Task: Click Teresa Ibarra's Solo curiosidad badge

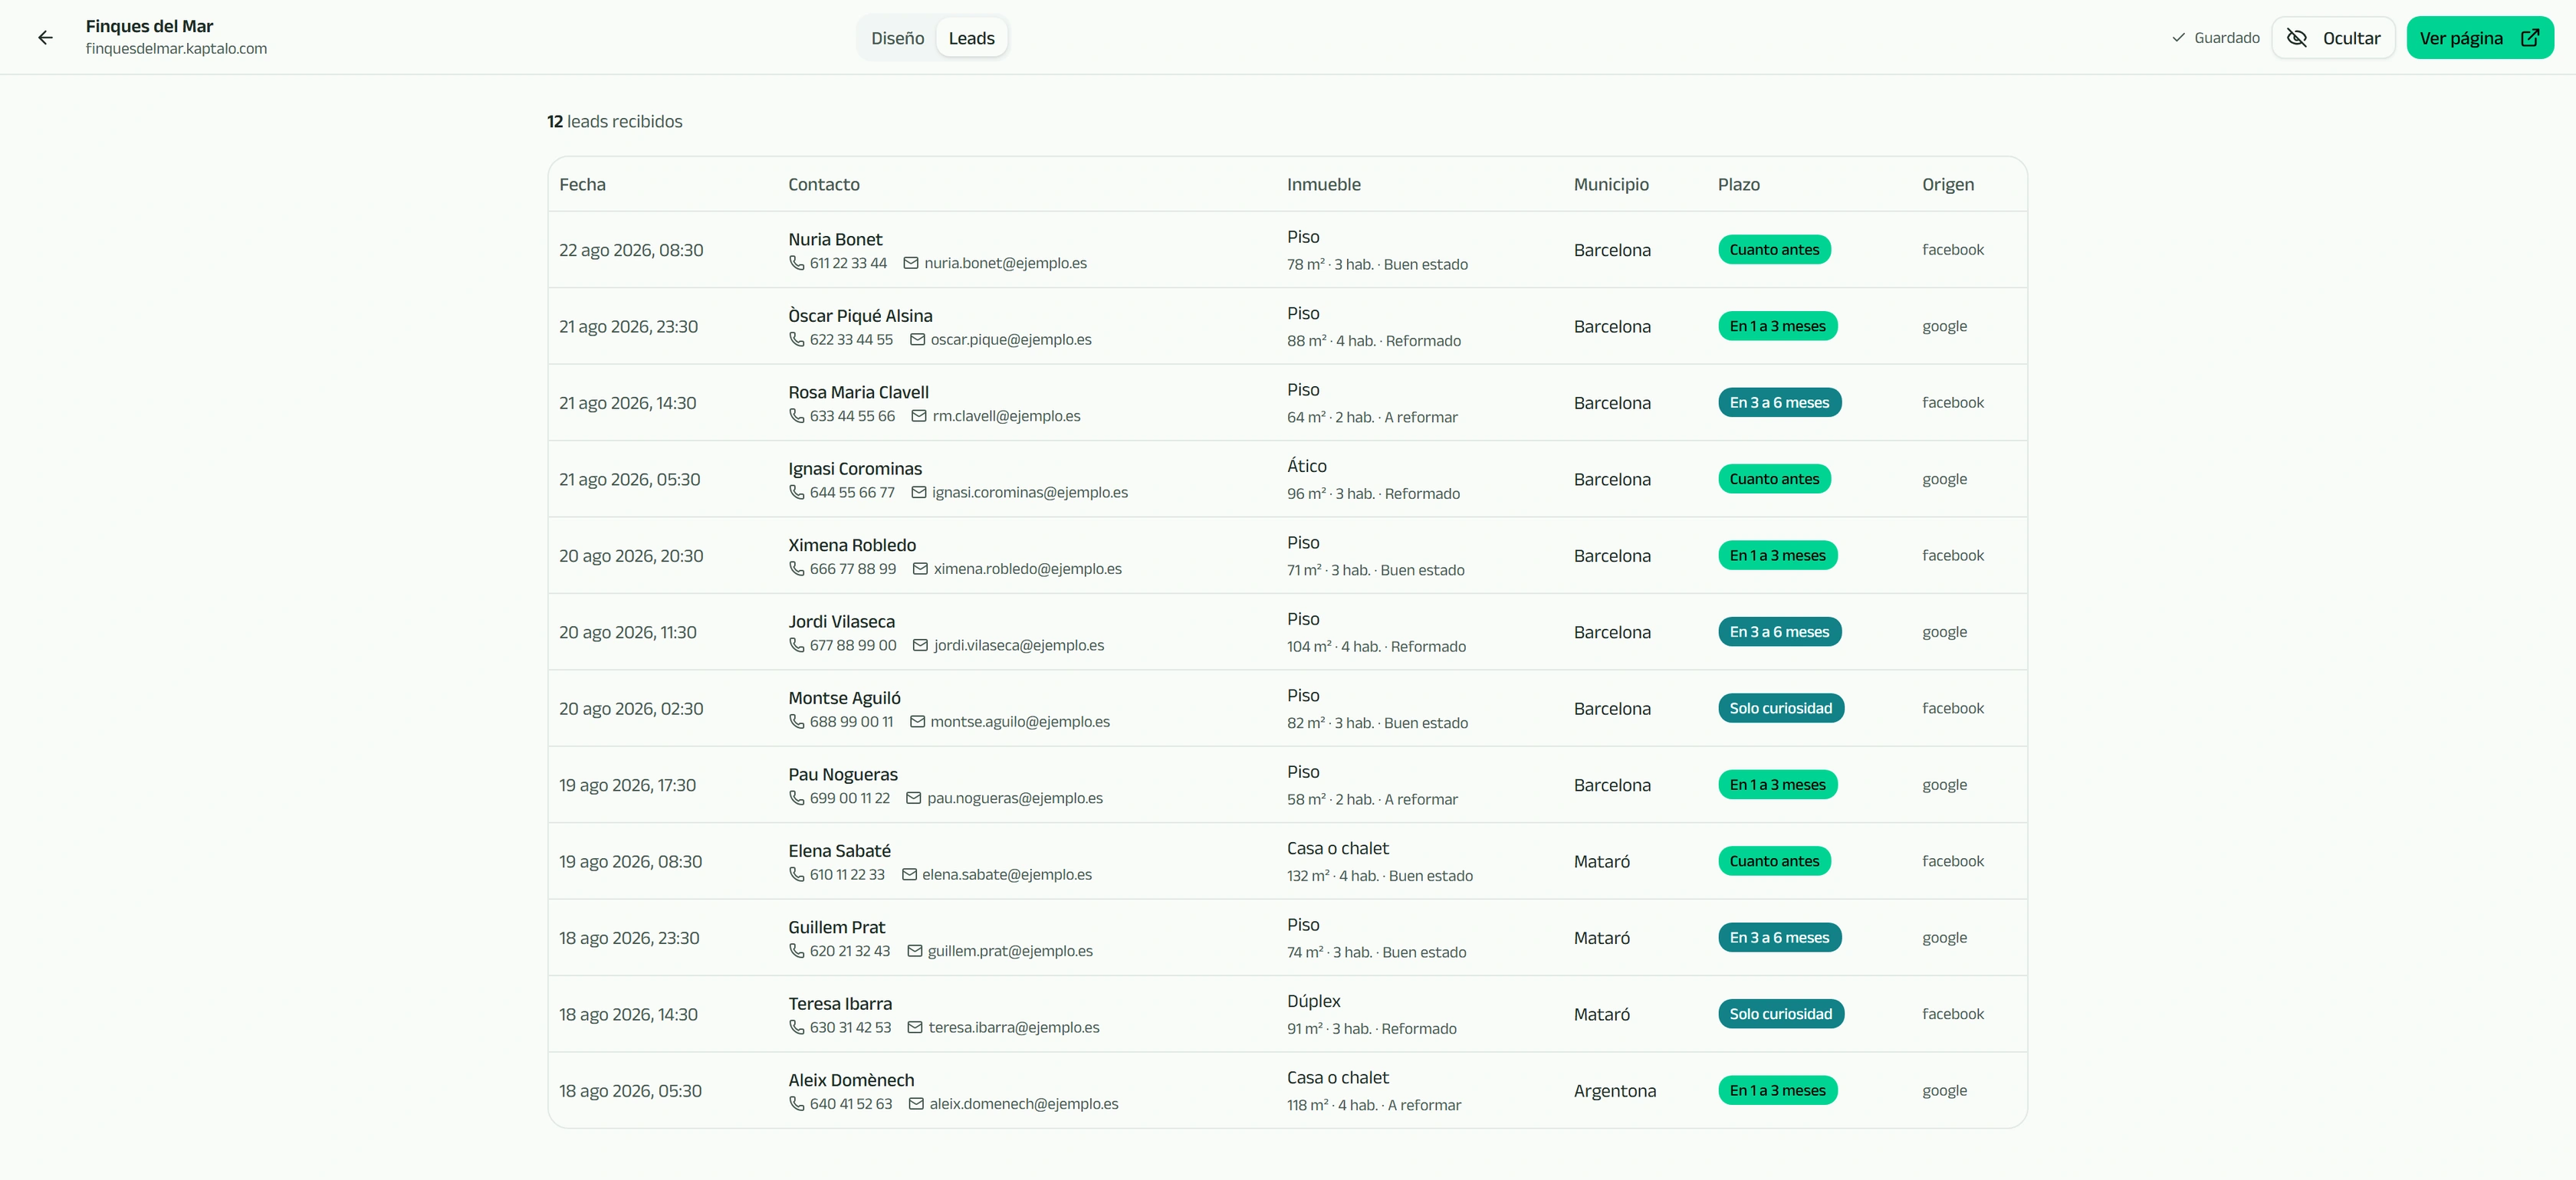Action: pos(1780,1014)
